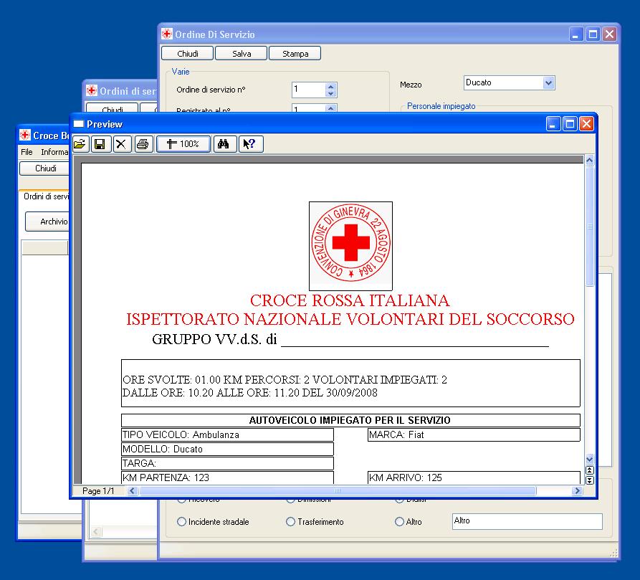
Task: Click into the Altro text field
Action: (527, 521)
